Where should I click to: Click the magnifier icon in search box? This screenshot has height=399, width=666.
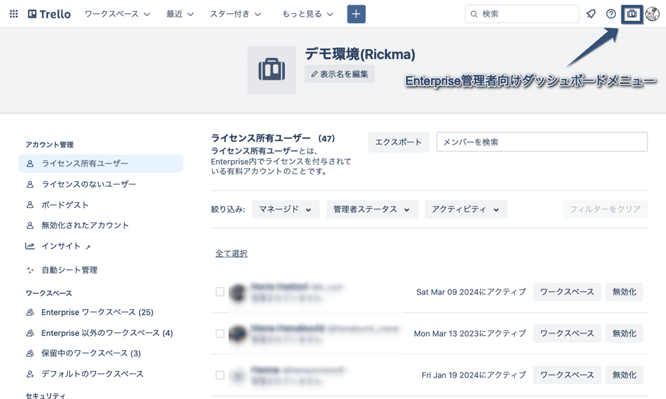coord(474,14)
